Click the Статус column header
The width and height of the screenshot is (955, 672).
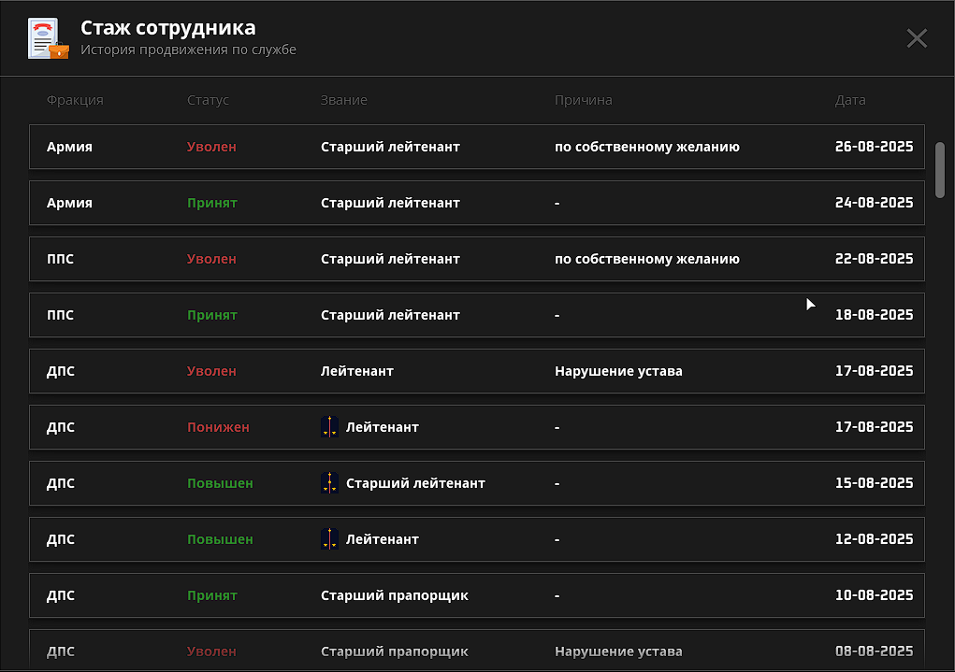point(208,100)
